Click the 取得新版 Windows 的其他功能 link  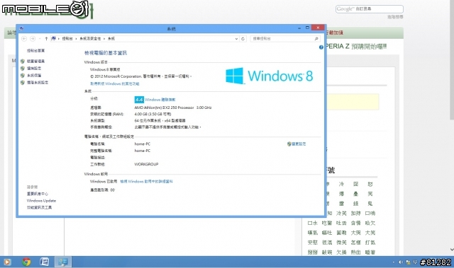[x=115, y=83]
